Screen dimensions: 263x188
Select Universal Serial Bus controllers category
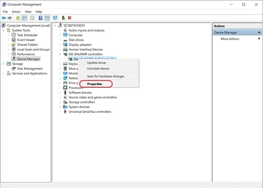coord(89,112)
